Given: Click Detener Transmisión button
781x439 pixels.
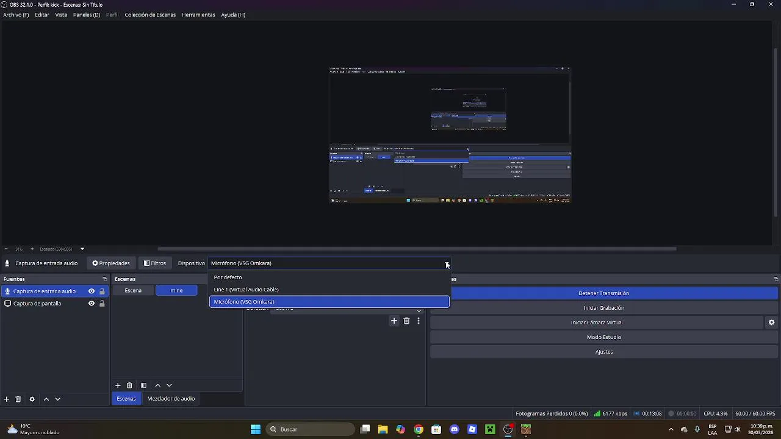Looking at the screenshot, I should [603, 293].
